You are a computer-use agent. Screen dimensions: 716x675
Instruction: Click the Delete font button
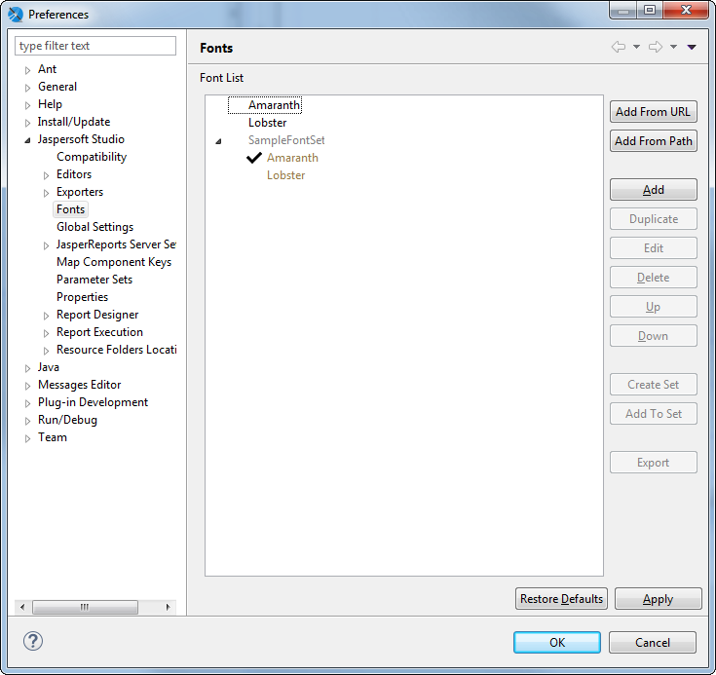[x=653, y=278]
